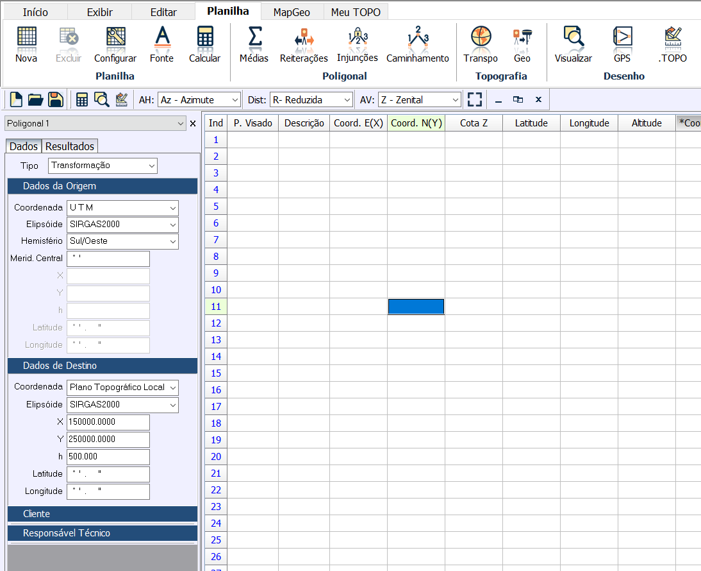Toggle the fullscreen brackets icon
Image resolution: width=701 pixels, height=571 pixels.
[x=474, y=99]
